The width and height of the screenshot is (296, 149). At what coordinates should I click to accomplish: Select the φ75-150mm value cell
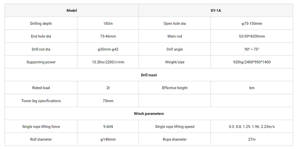(x=252, y=24)
